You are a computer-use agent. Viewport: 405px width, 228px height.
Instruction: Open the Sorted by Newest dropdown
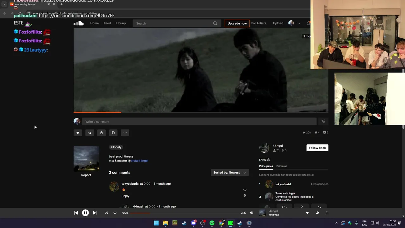pos(230,173)
